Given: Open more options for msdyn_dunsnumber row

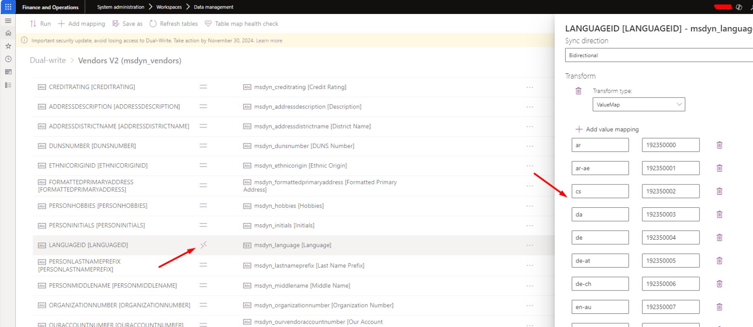Looking at the screenshot, I should (x=530, y=146).
